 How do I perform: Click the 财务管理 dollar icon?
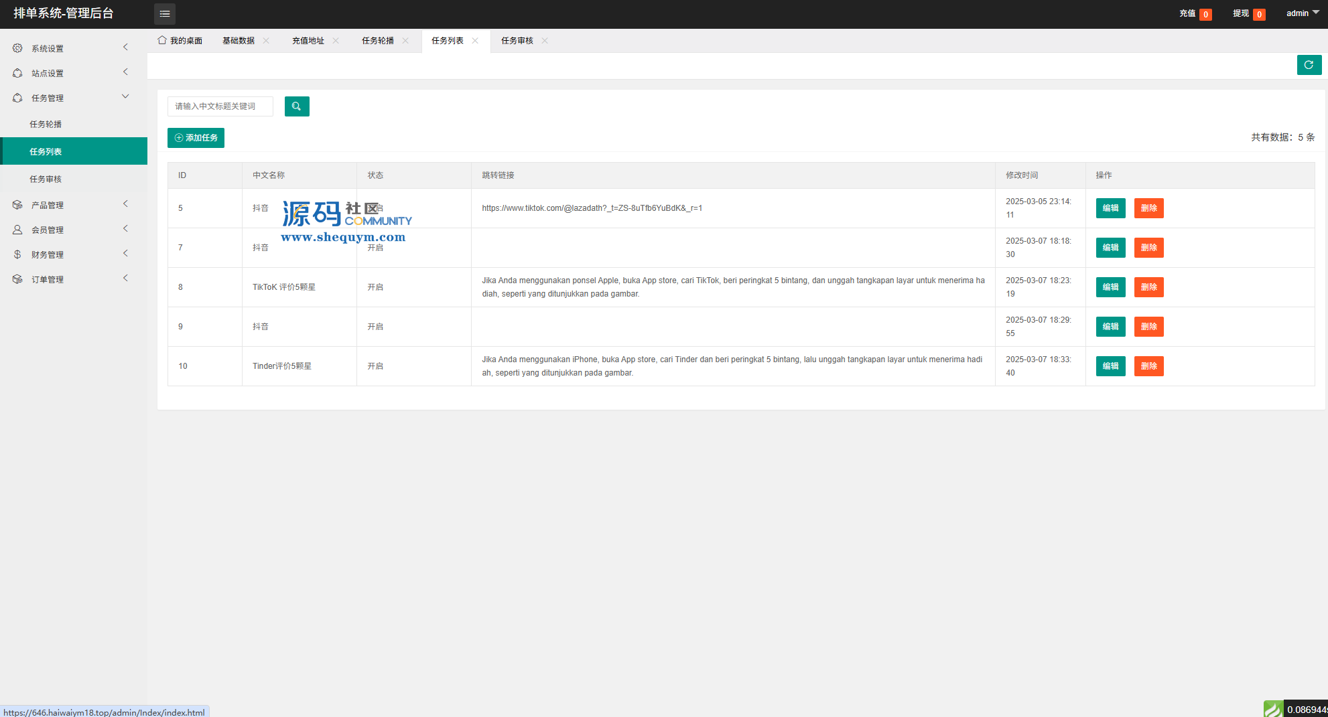tap(17, 254)
